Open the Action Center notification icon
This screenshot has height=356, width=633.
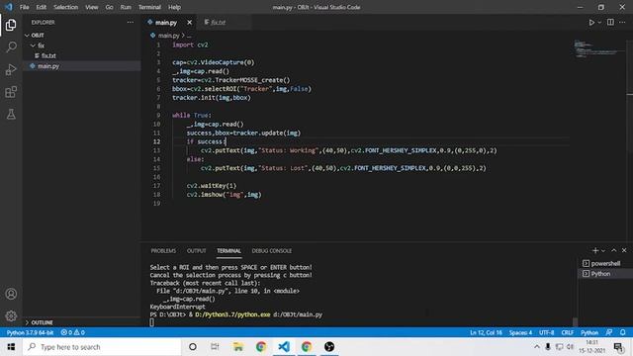[618, 347]
